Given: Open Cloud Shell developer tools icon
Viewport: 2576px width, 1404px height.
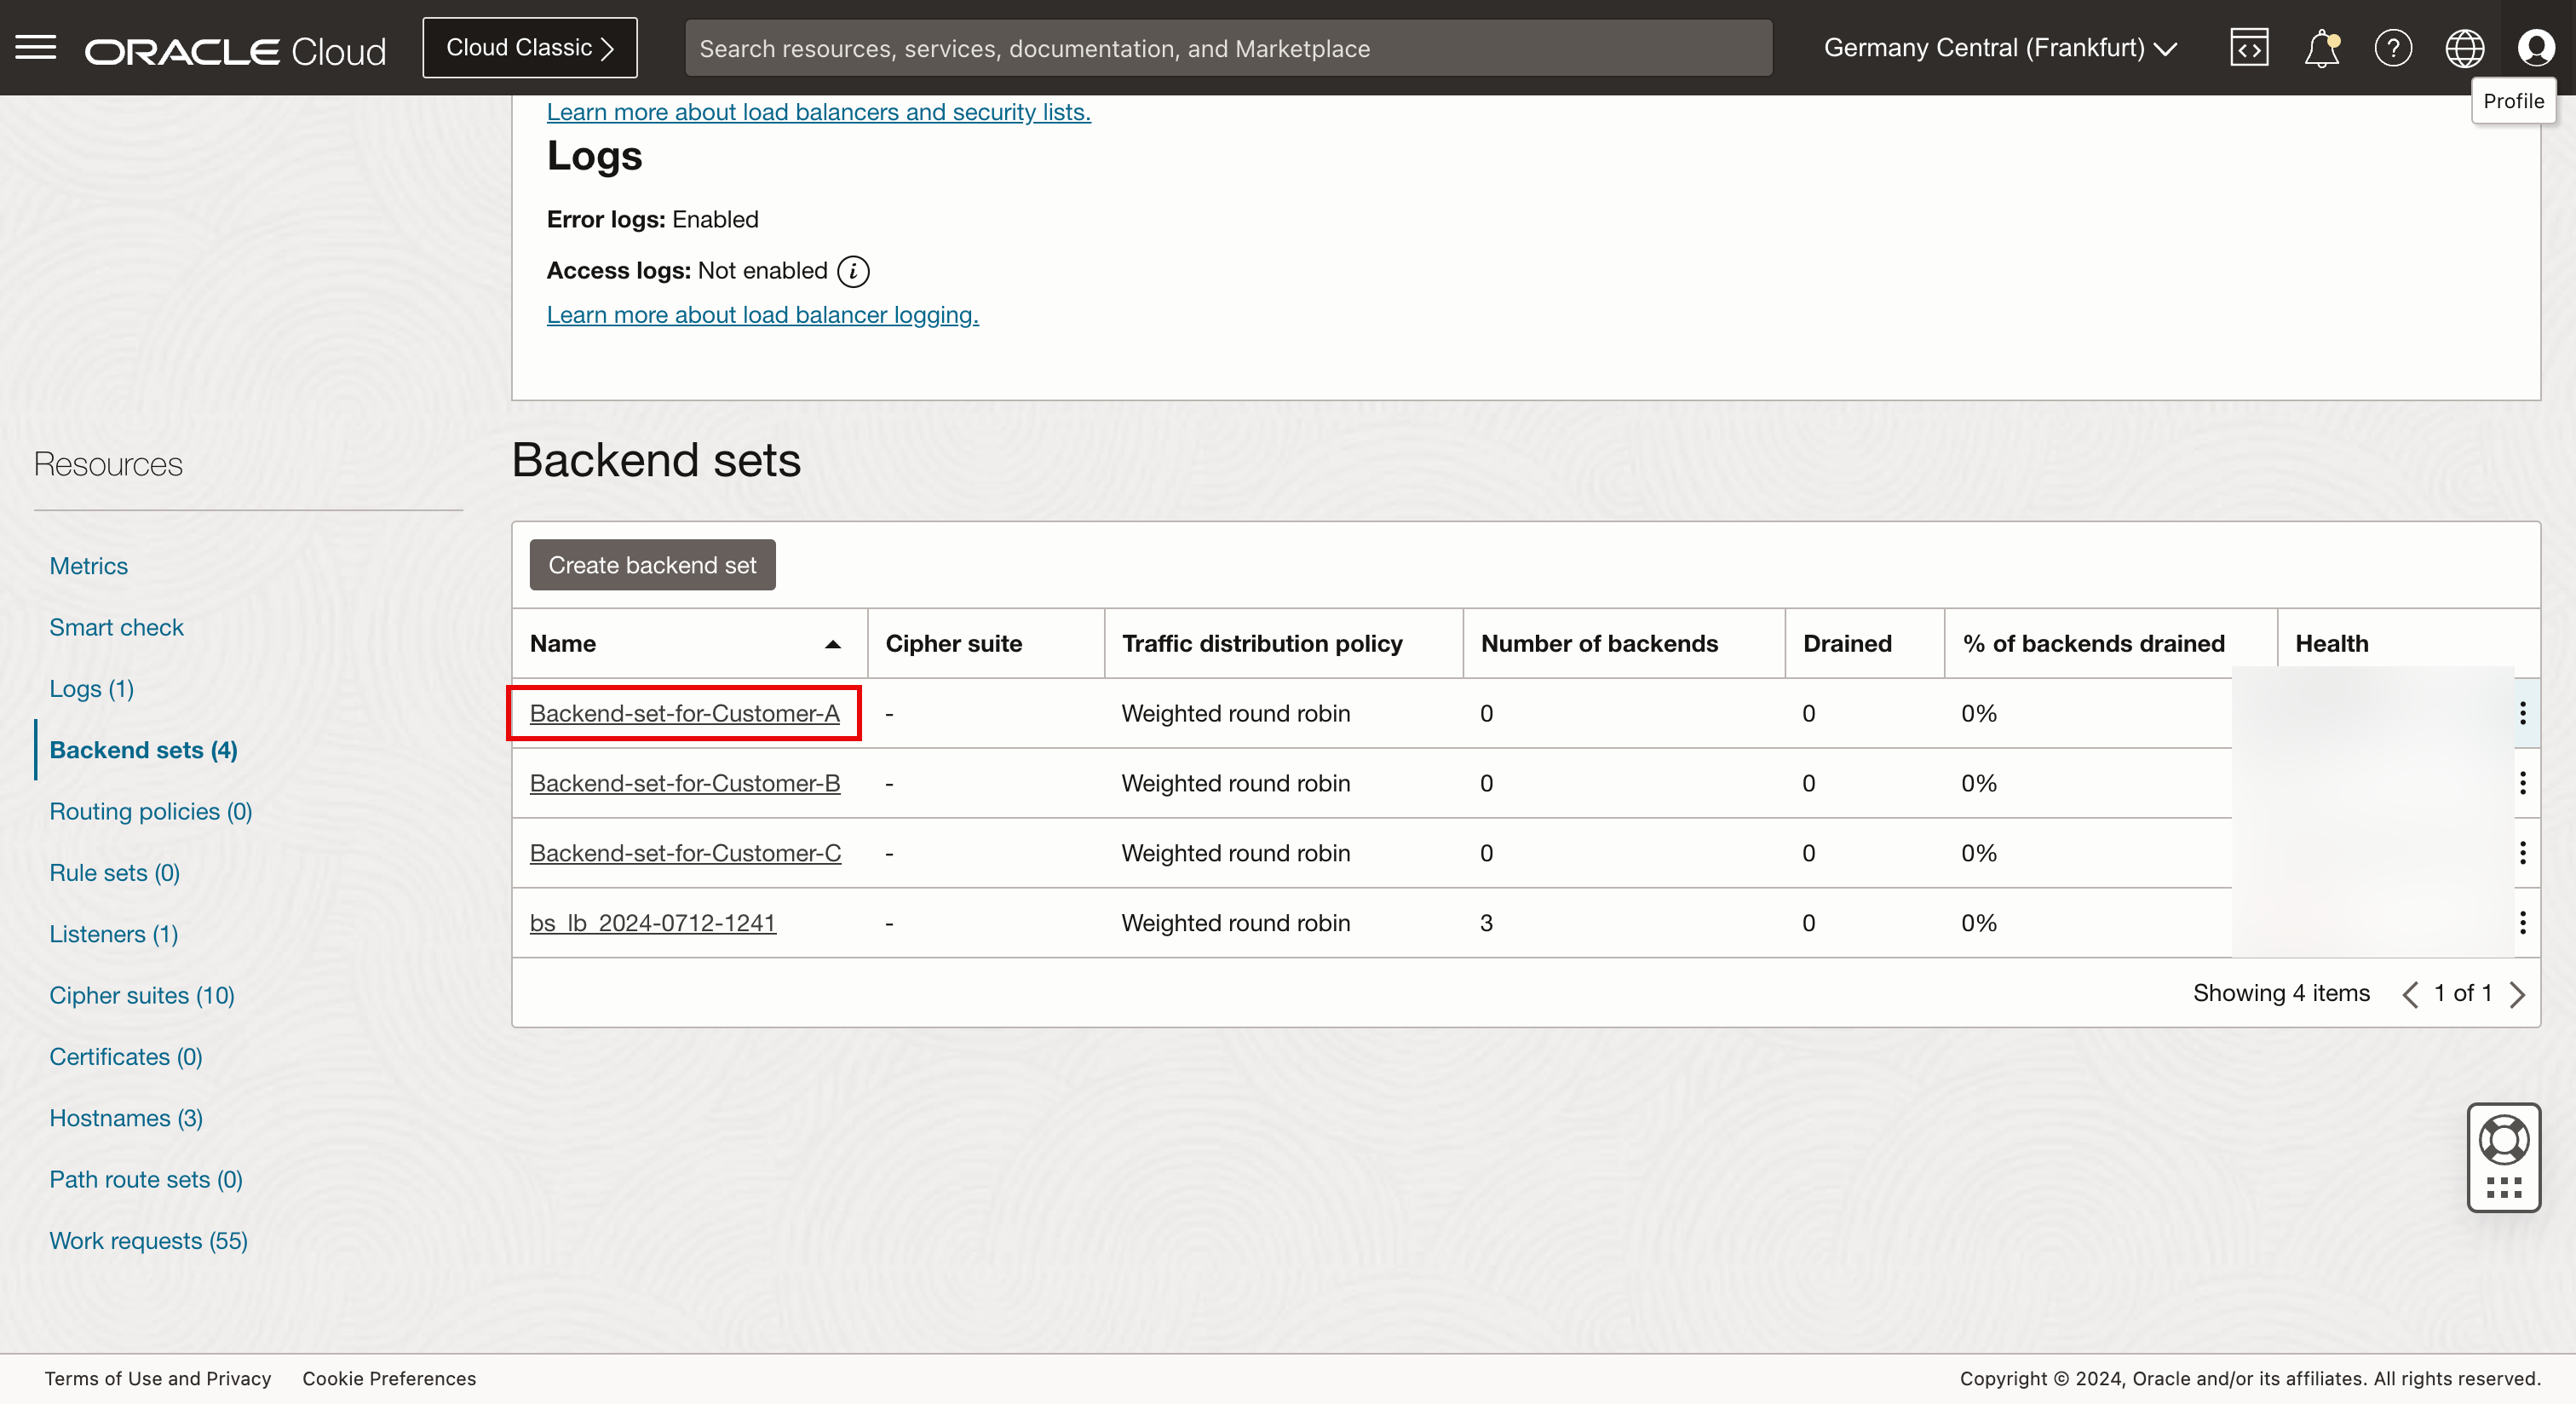Looking at the screenshot, I should 2249,47.
